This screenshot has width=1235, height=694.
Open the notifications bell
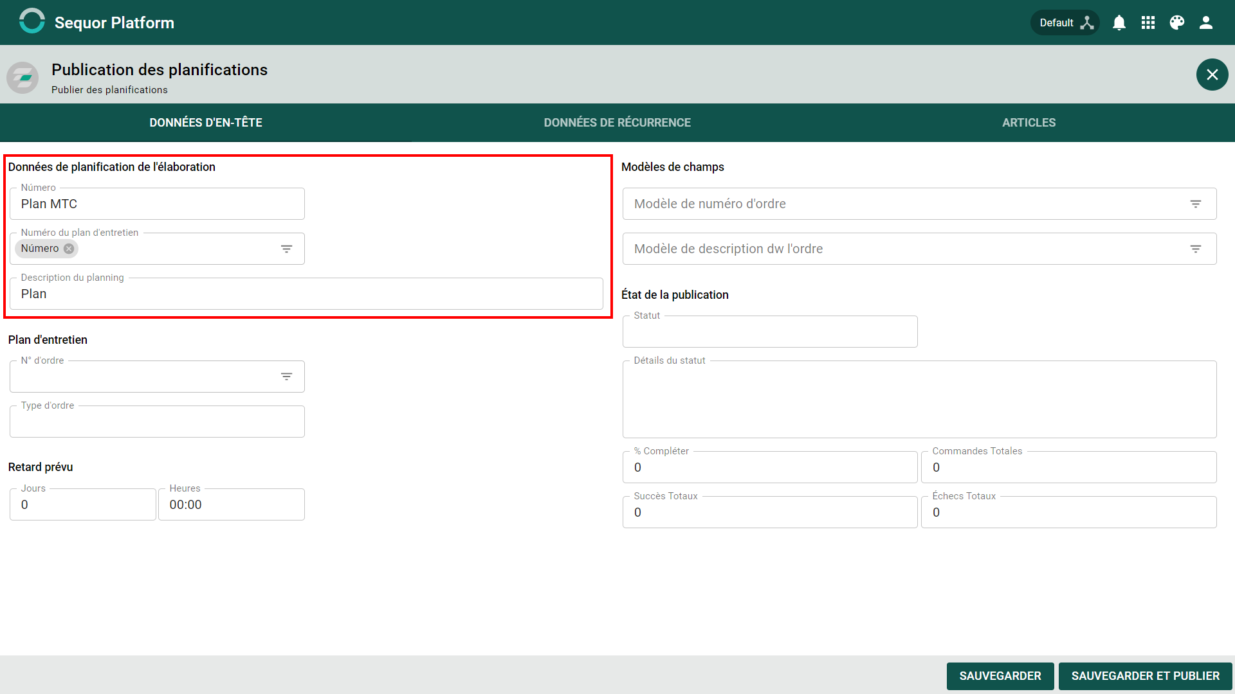pyautogui.click(x=1119, y=22)
